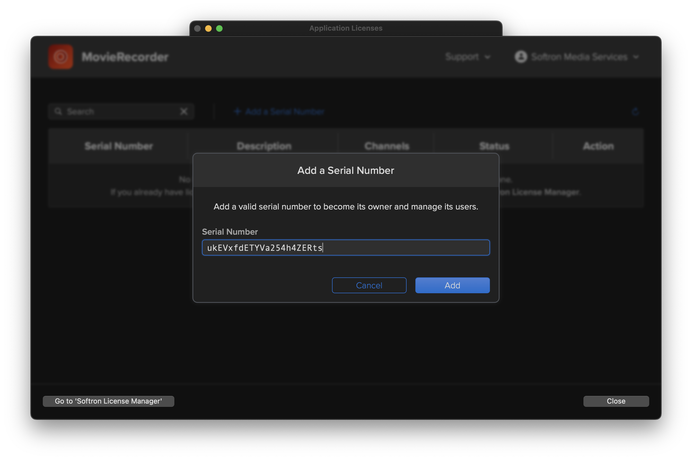The image size is (692, 460).
Task: Click the Channels column header
Action: pos(387,146)
